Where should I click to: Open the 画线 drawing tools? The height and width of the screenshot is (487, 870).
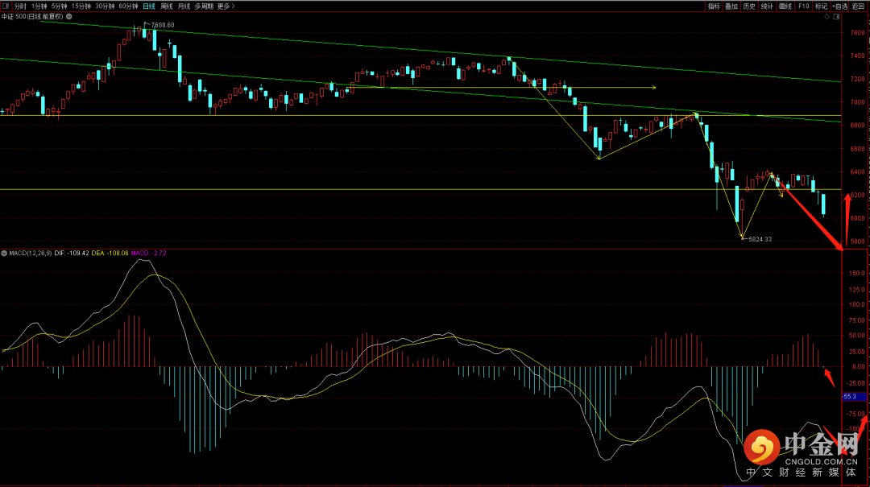[785, 6]
